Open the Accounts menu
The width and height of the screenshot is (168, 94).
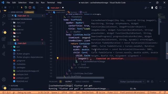pyautogui.click(x=4, y=79)
